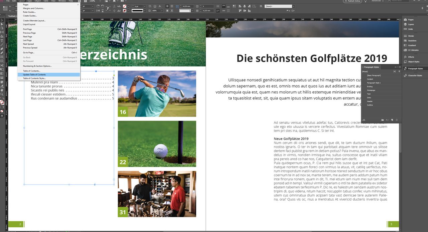Click the golf ball photo thumbnail labeled 22
The height and width of the screenshot is (232, 428).
[x=157, y=144]
